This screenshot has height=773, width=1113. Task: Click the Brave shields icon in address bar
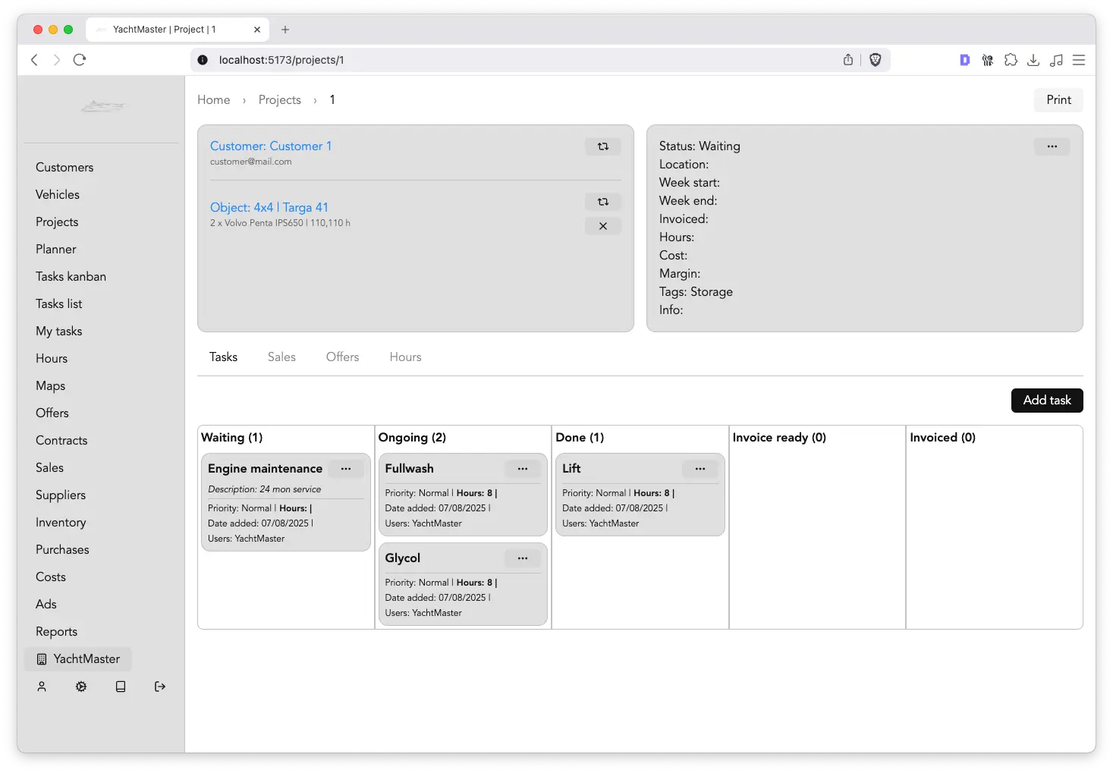[875, 60]
